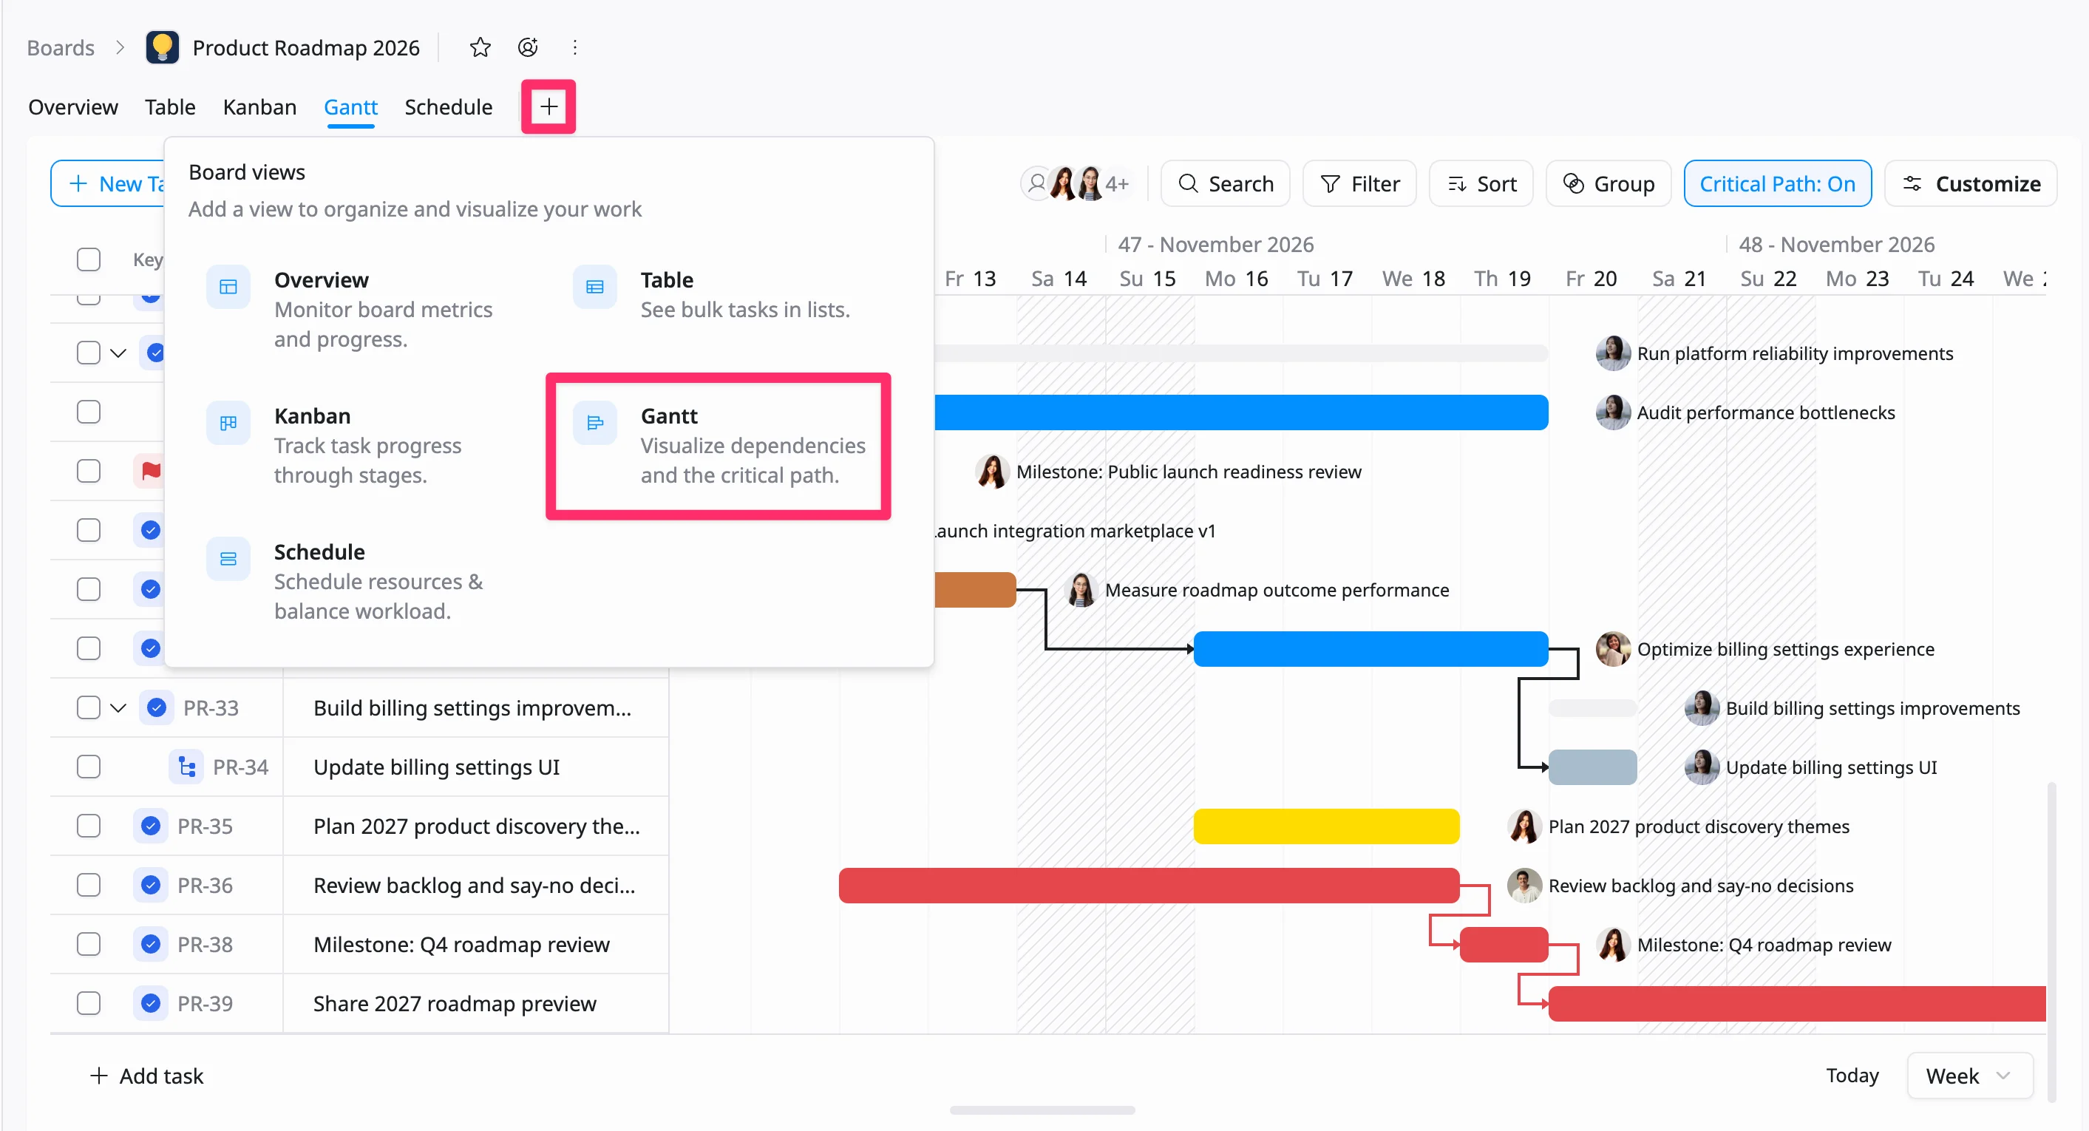Click avatar beside Measure roadmap outcome performance
This screenshot has width=2089, height=1131.
coord(1081,590)
